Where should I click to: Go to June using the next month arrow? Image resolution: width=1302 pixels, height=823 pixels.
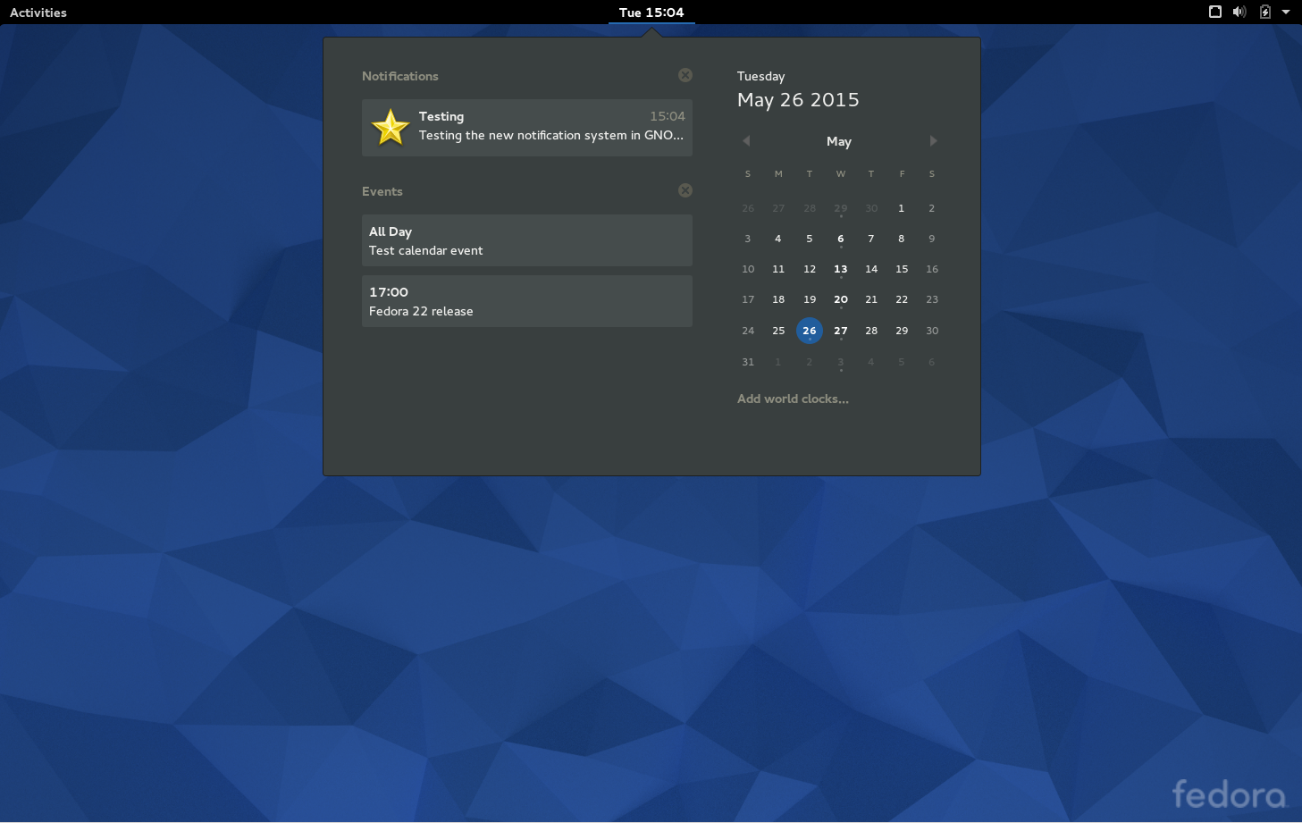coord(933,140)
